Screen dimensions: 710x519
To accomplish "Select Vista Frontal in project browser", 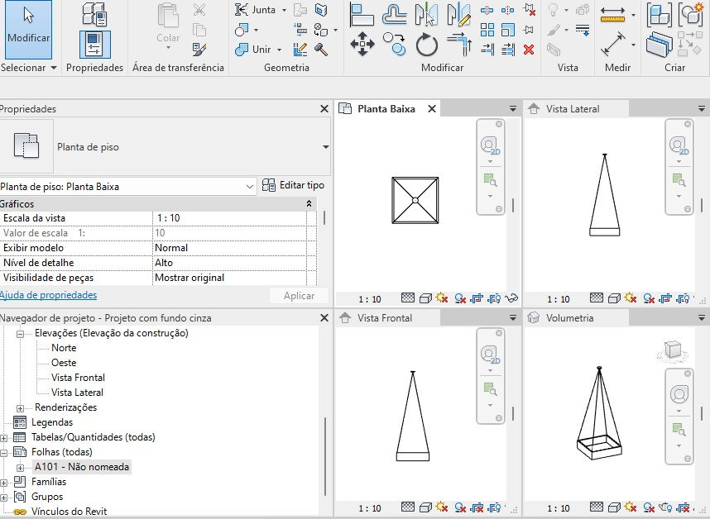I will [x=78, y=378].
